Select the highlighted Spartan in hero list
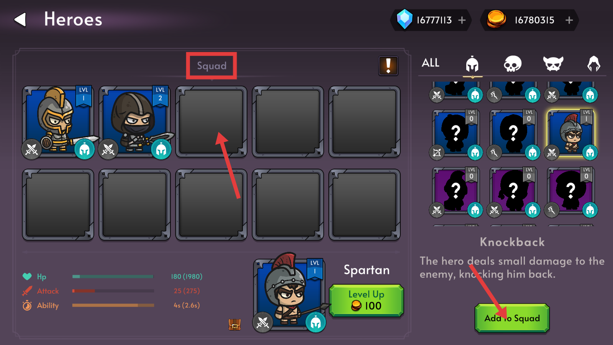Screen dimensions: 613x345 point(570,133)
